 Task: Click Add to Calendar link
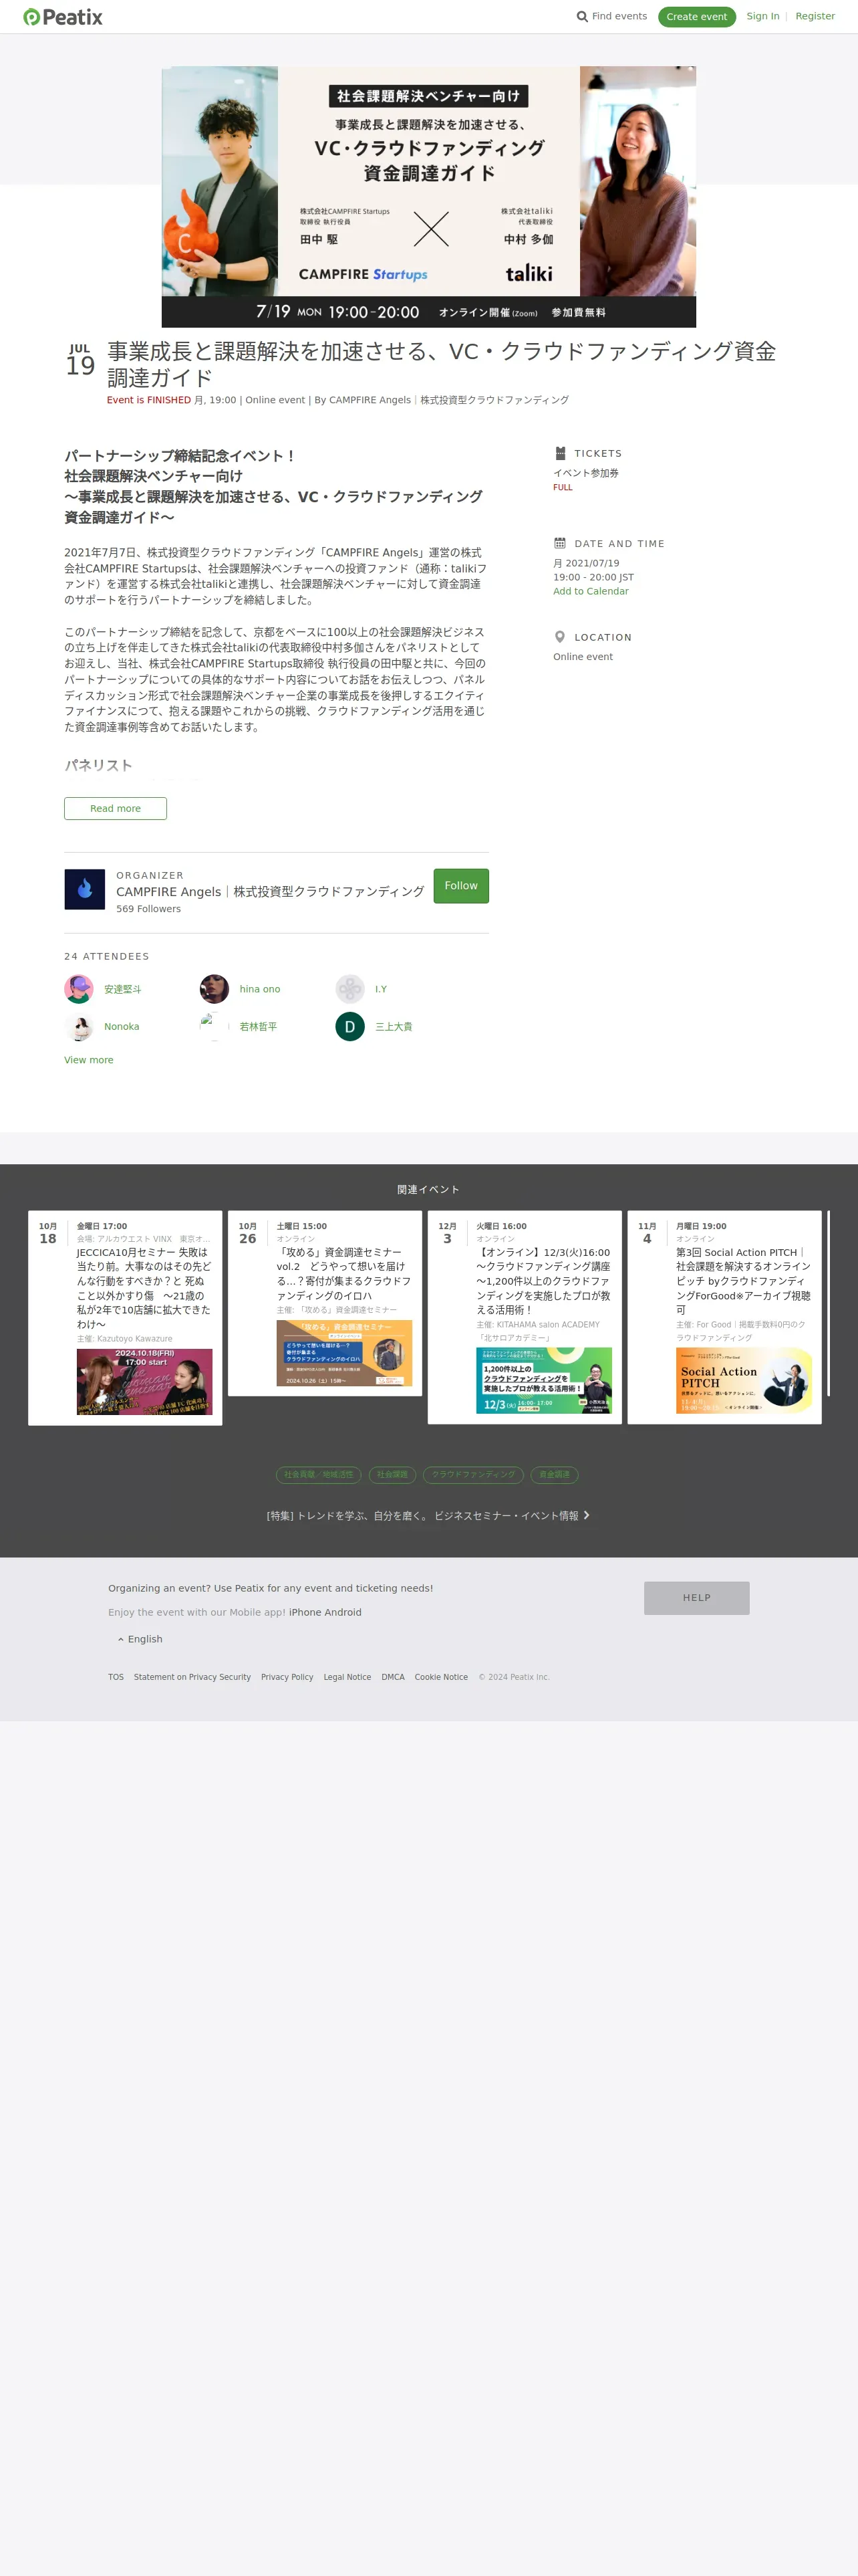click(x=591, y=591)
